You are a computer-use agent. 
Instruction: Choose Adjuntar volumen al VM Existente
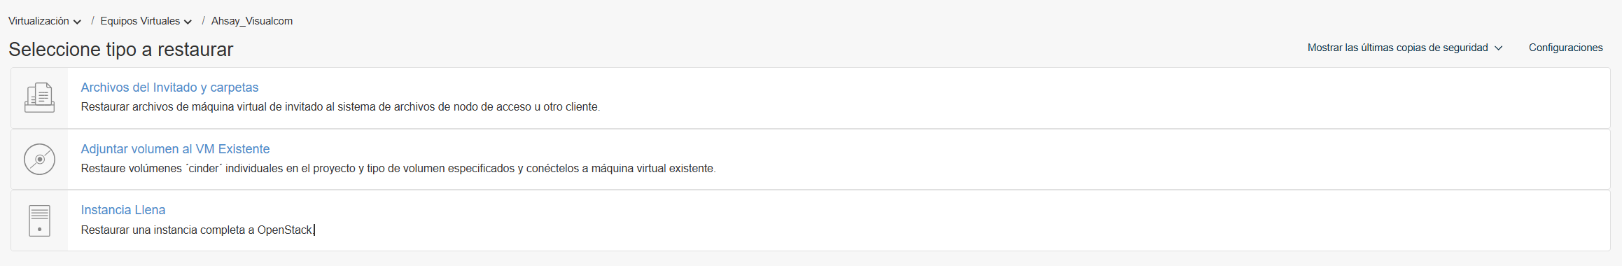(175, 149)
